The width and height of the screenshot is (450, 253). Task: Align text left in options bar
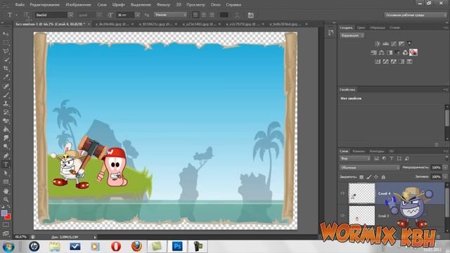[195, 15]
